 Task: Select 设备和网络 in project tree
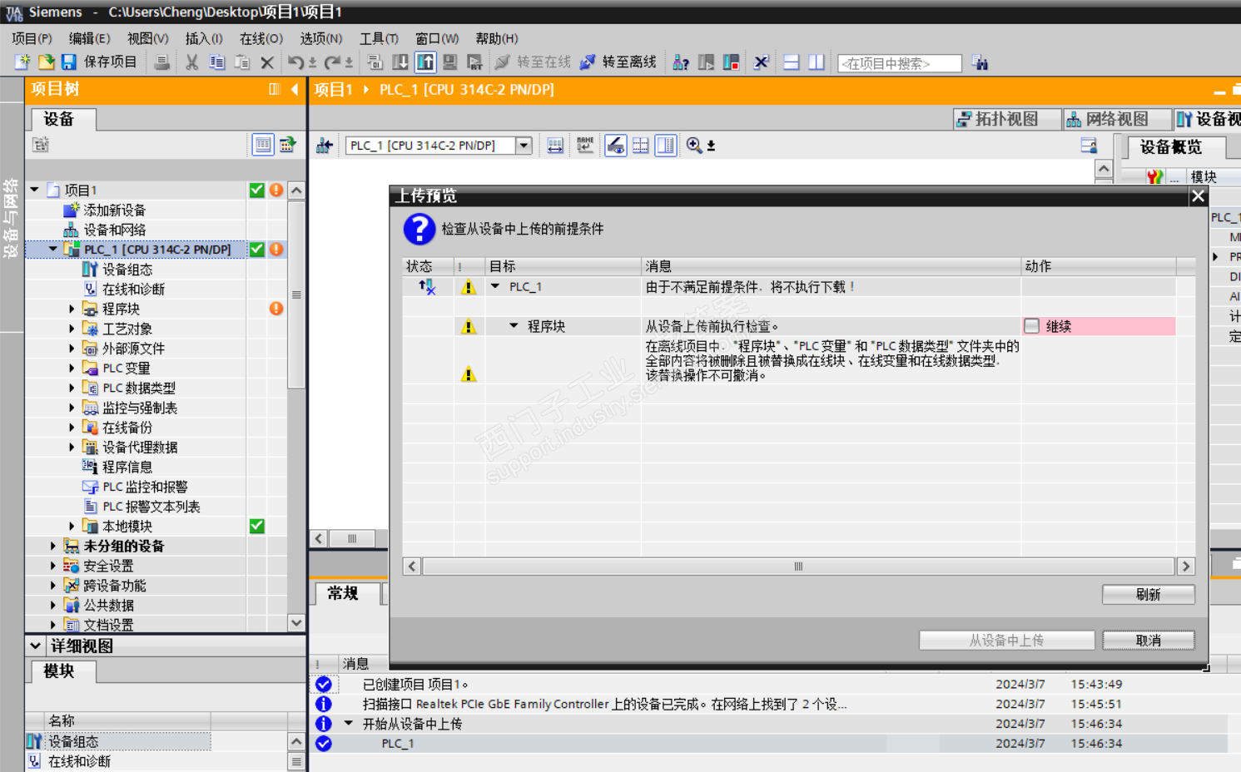114,230
